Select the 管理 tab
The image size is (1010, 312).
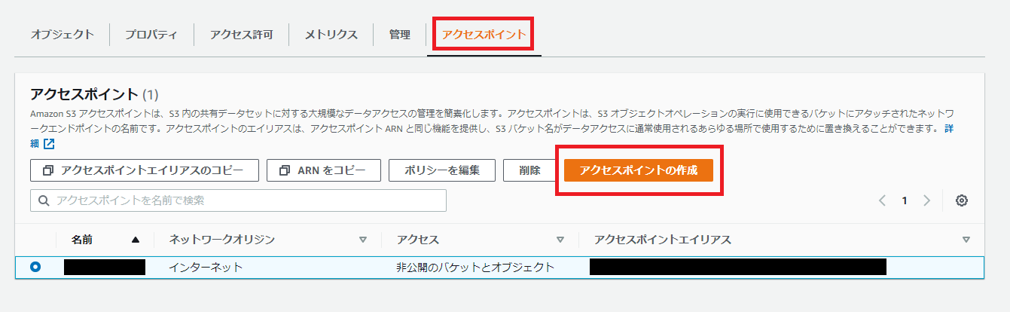(400, 35)
